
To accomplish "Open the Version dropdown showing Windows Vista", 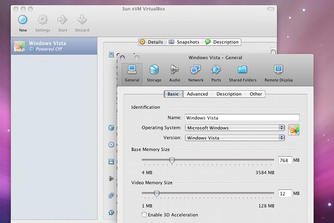I will click(x=235, y=137).
